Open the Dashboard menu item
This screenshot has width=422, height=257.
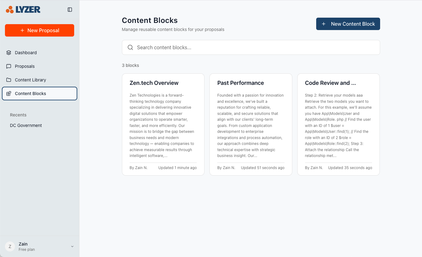point(26,53)
